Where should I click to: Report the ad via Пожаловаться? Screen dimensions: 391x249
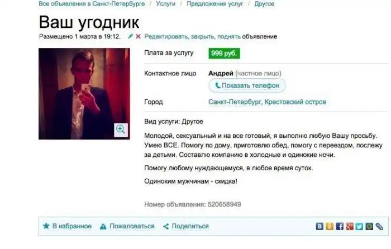[x=127, y=226]
